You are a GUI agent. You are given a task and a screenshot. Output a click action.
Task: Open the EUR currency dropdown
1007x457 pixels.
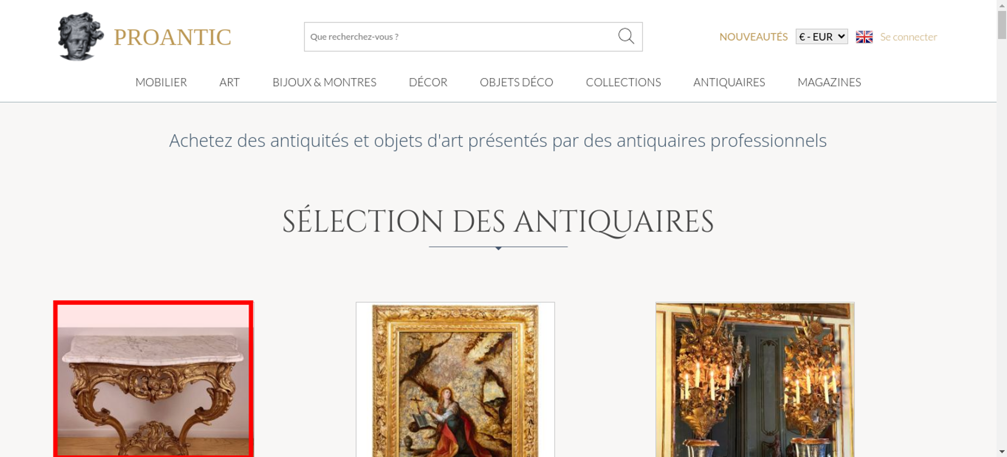822,37
